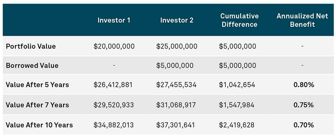Image resolution: width=336 pixels, height=137 pixels.
Task: Click the 0.70% annualized net benefit
Action: pyautogui.click(x=303, y=125)
